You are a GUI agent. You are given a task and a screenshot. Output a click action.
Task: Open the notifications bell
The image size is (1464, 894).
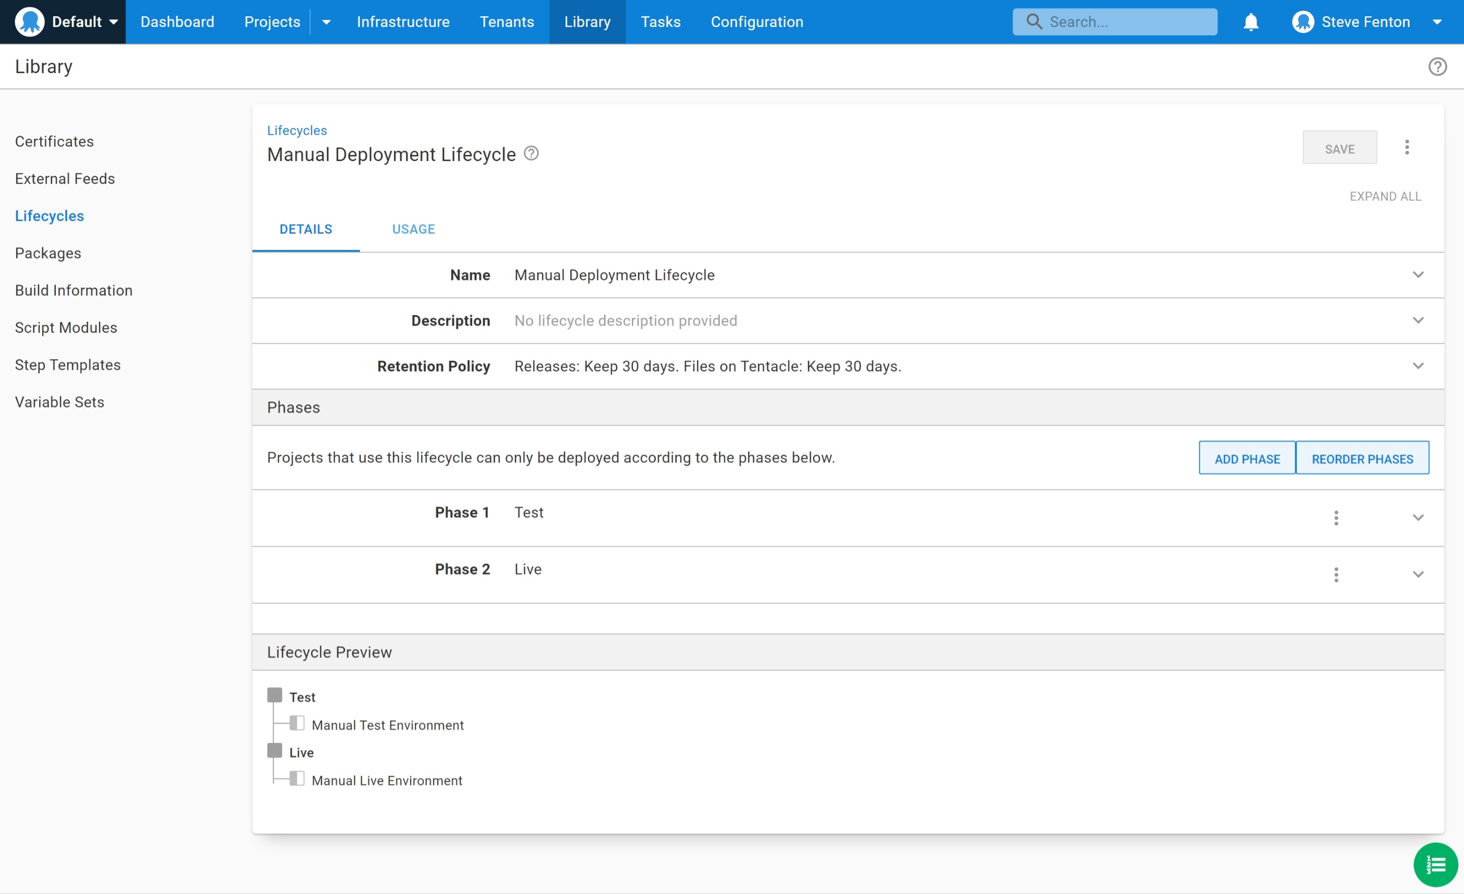[1252, 21]
